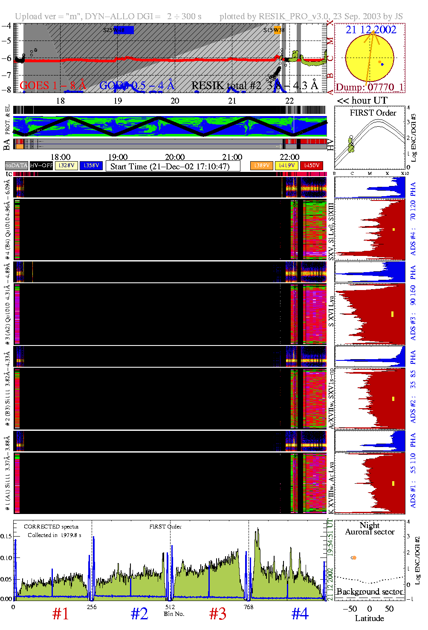Screen dimensions: 428x630
Task: Select the HV-OFF legend box
Action: click(41, 165)
